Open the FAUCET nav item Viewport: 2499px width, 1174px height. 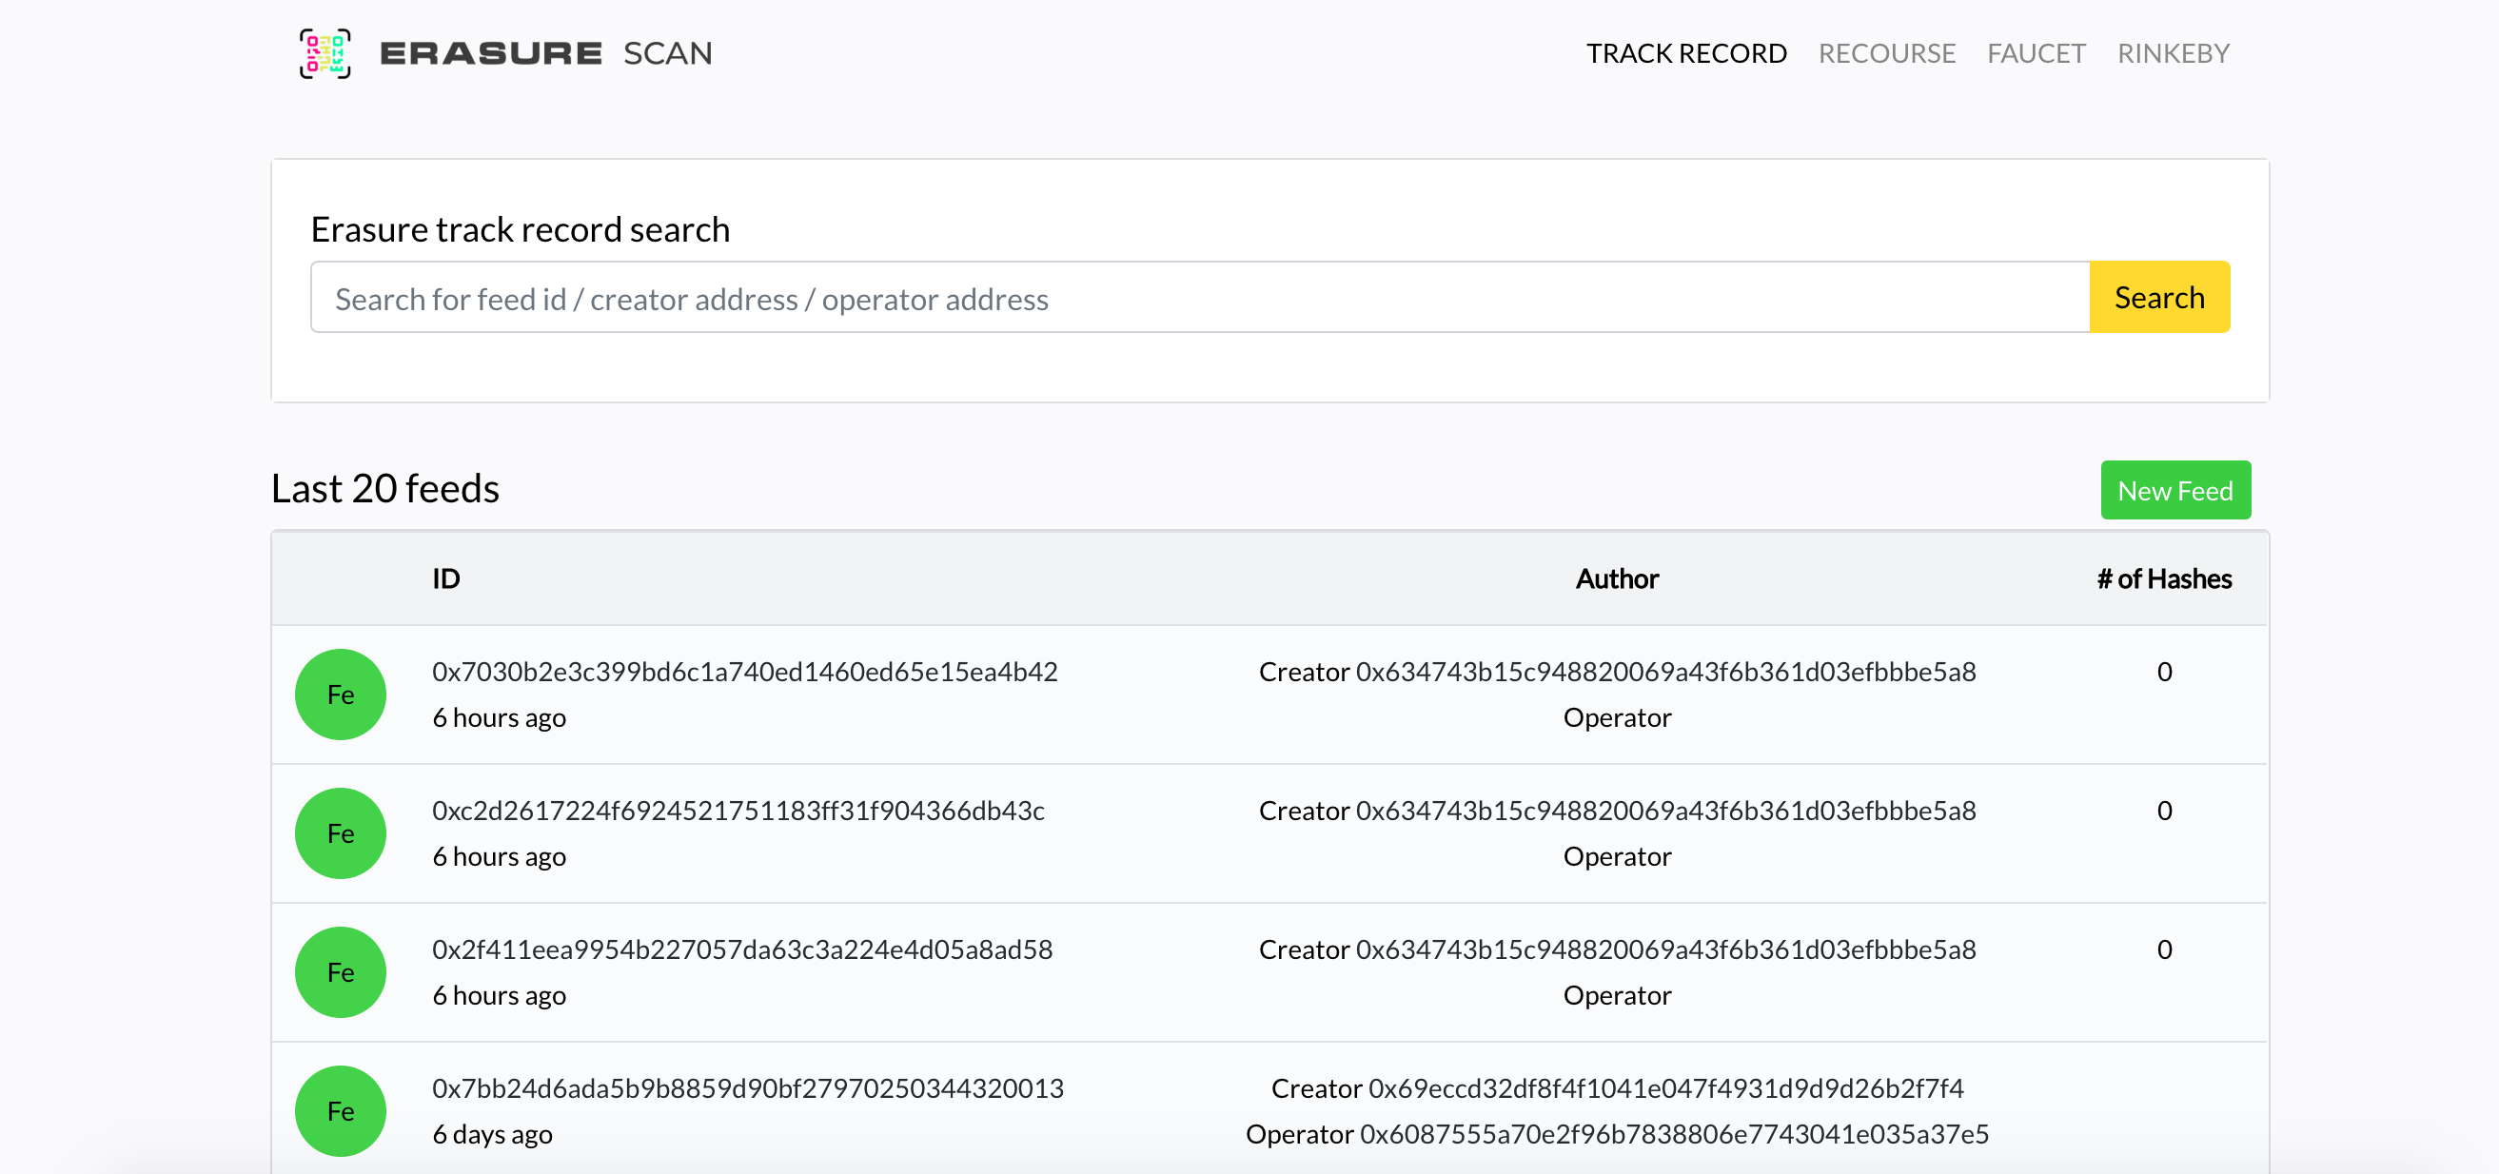pos(2037,53)
